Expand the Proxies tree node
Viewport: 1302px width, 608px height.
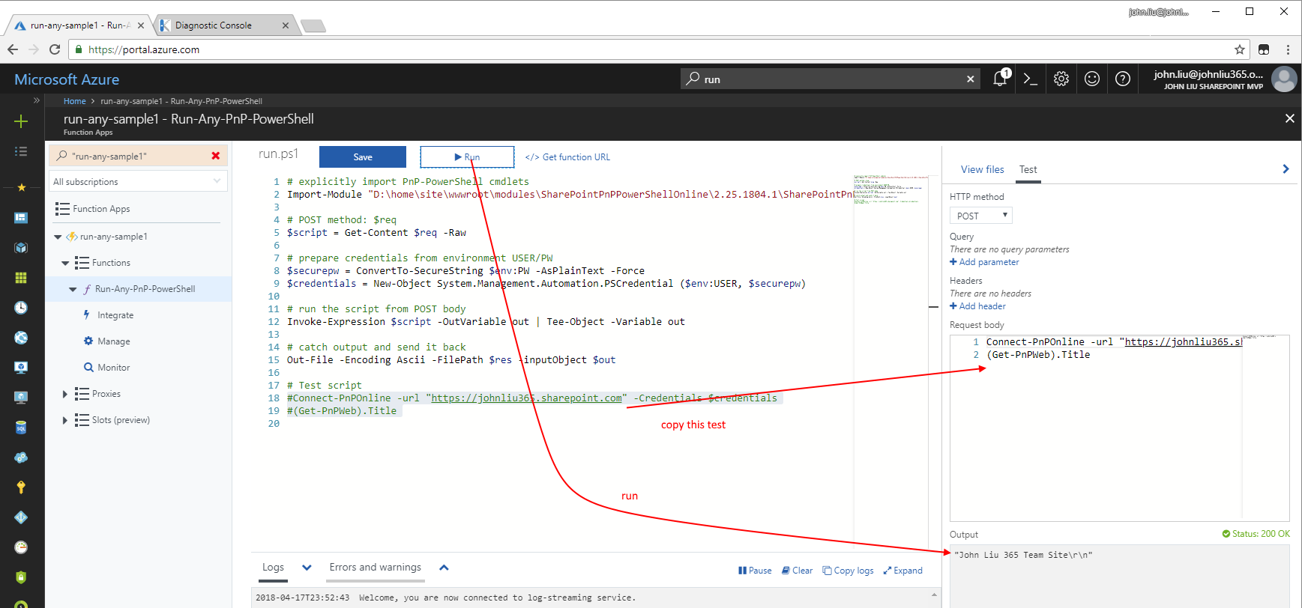tap(65, 394)
